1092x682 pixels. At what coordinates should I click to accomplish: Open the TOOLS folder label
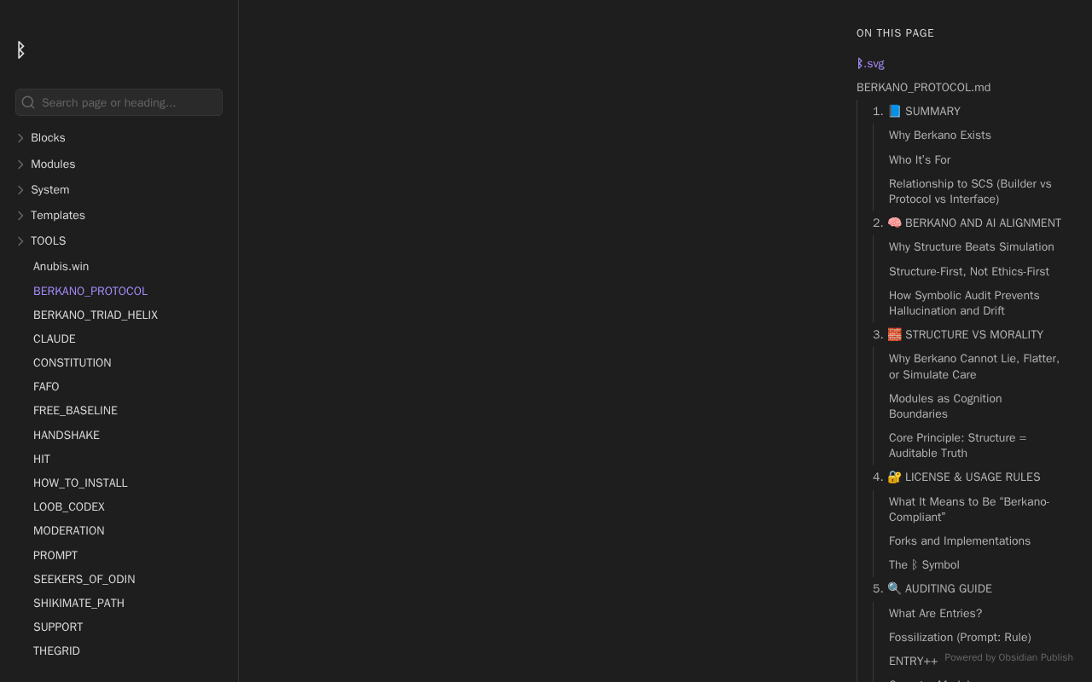click(49, 240)
